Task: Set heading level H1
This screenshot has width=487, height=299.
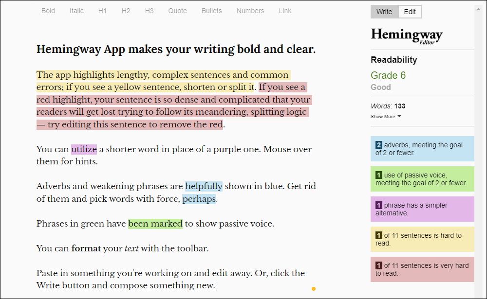Action: (x=102, y=11)
